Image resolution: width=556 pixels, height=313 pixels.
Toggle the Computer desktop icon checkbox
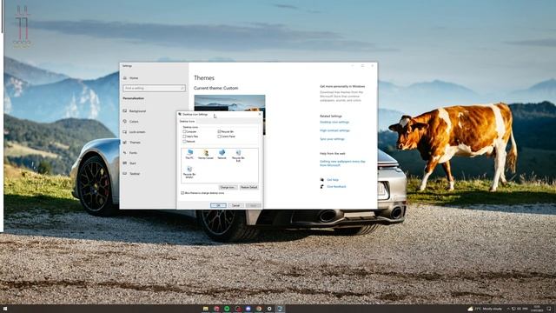184,131
